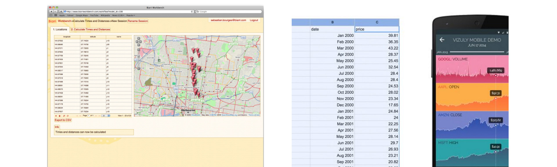Open the YouTube bookmark

(x=94, y=15)
